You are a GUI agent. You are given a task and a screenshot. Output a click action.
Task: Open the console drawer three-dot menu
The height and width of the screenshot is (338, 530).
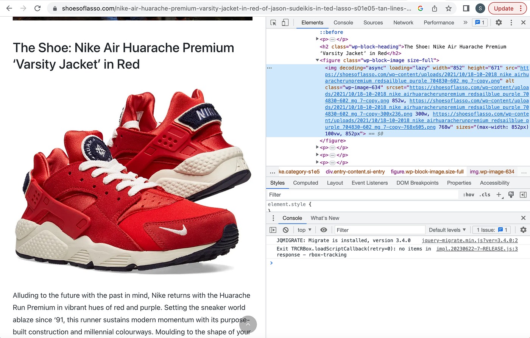pos(273,218)
